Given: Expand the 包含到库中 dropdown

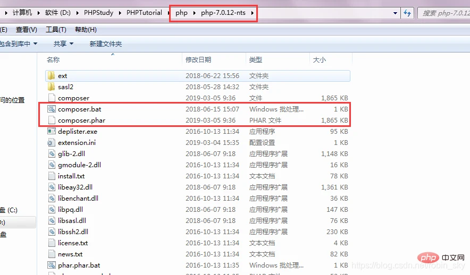Looking at the screenshot, I should pos(19,44).
